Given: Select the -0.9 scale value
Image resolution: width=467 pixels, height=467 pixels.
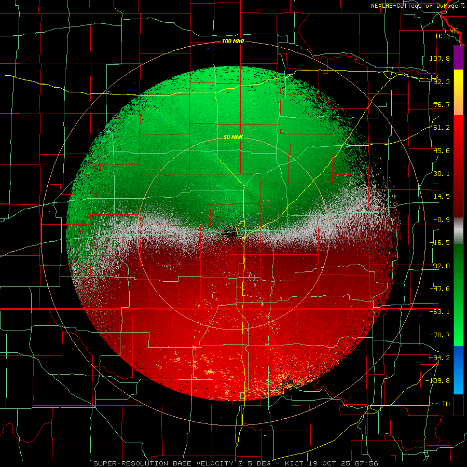Looking at the screenshot, I should 442,220.
